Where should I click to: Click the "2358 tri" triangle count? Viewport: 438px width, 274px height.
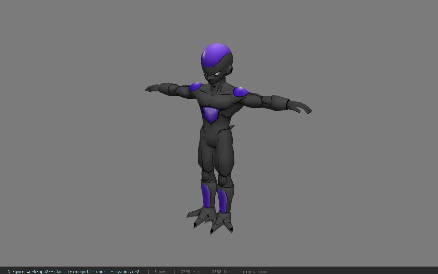point(221,272)
